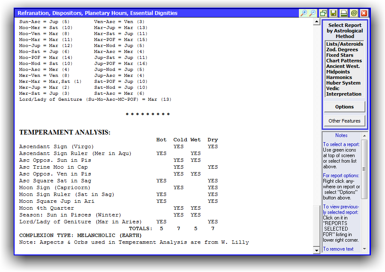Pick Ancient West. from the method list
385x272 pixels.
[x=343, y=66]
